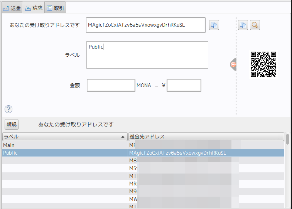
Task: Click the MONA amount input field
Action: point(111,86)
